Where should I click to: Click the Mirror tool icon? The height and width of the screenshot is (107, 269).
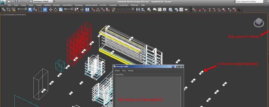(138, 9)
